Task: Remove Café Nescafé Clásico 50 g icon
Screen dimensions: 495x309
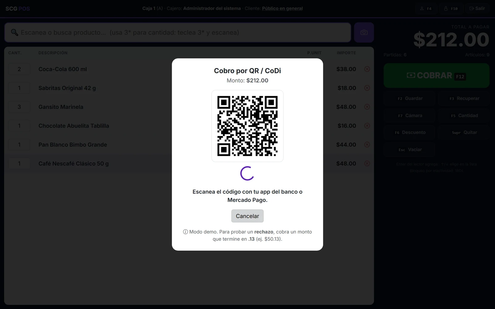Action: click(367, 163)
